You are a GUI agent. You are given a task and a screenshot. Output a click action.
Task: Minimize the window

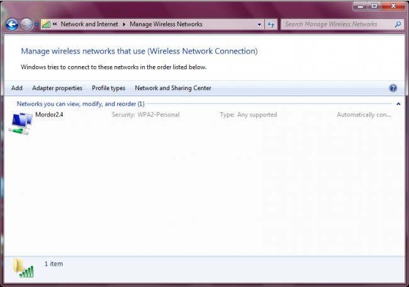click(360, 6)
